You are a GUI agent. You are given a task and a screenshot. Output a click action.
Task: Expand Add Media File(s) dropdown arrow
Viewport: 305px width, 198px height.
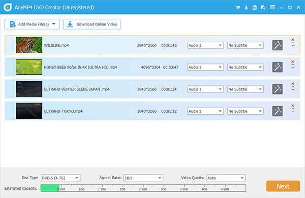pos(54,24)
